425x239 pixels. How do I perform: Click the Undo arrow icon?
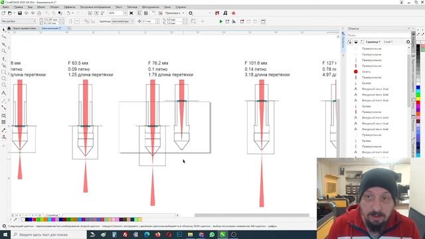pos(68,13)
